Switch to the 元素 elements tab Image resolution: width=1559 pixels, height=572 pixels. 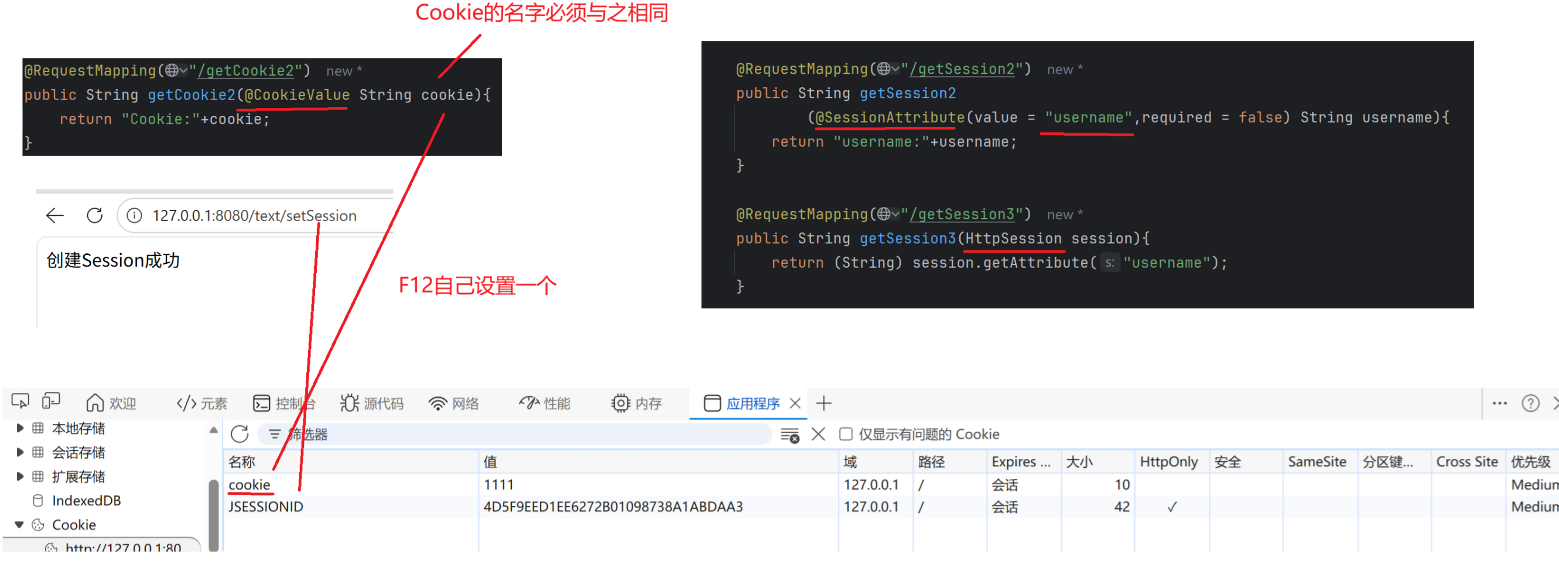pyautogui.click(x=202, y=404)
